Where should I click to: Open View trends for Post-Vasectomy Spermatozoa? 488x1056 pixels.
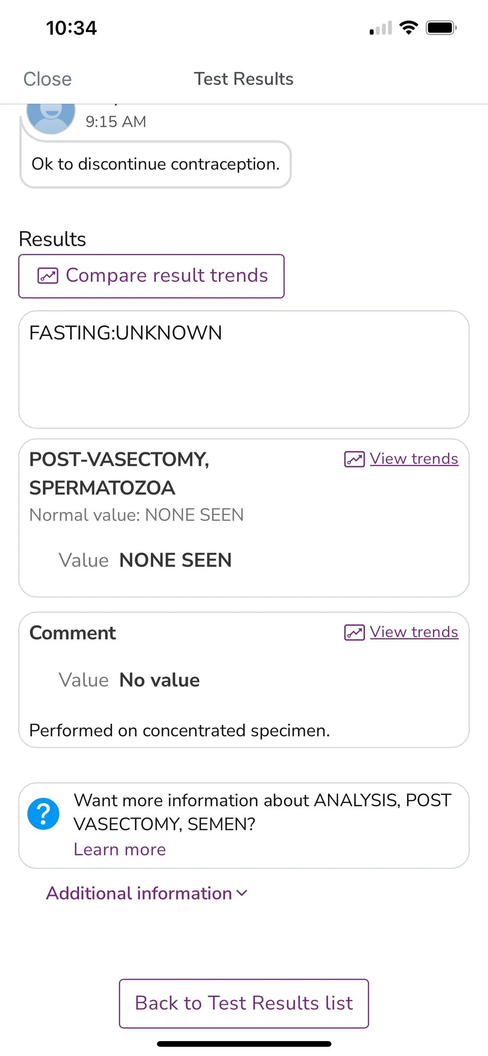coord(414,459)
